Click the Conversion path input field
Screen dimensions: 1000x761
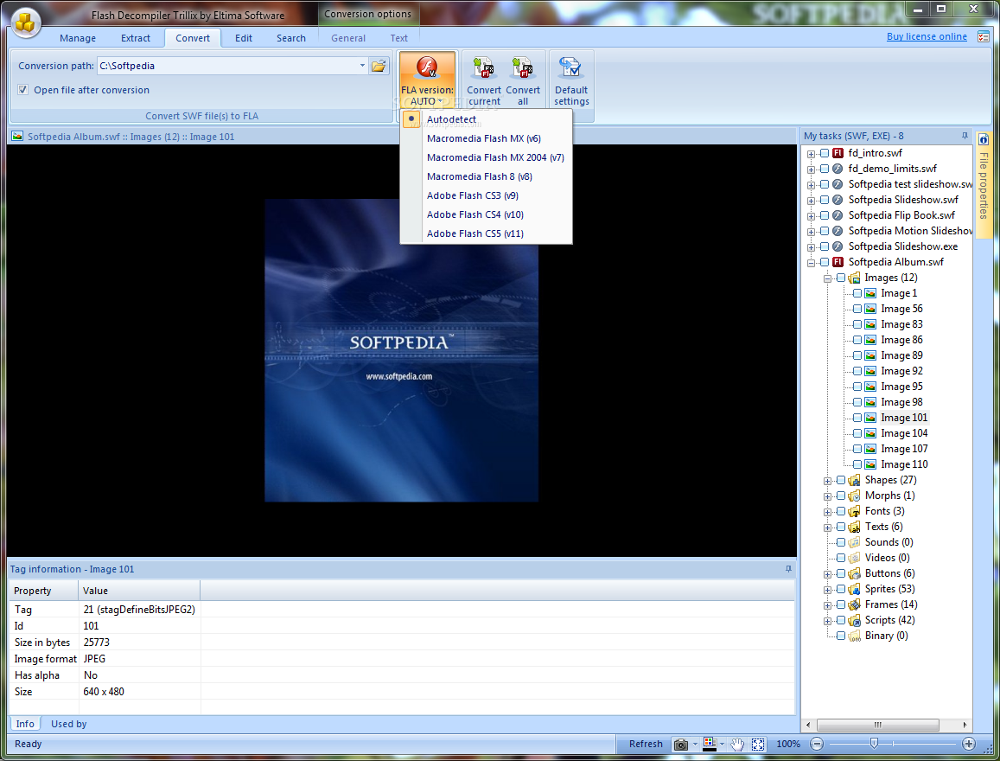[227, 66]
